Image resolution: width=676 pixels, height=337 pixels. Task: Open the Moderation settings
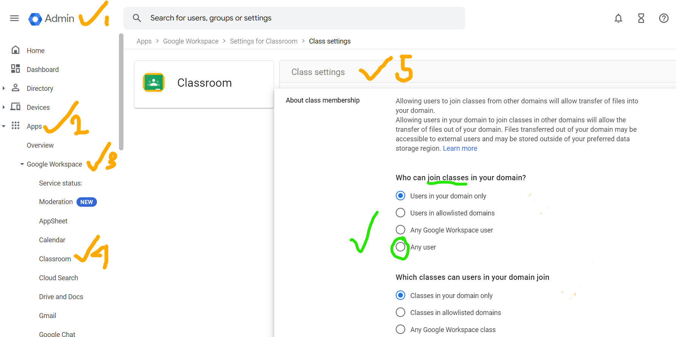56,202
